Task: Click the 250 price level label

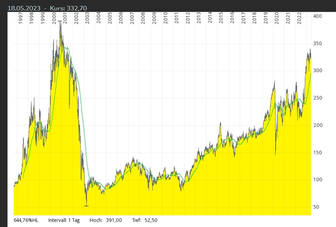Action: pos(317,98)
